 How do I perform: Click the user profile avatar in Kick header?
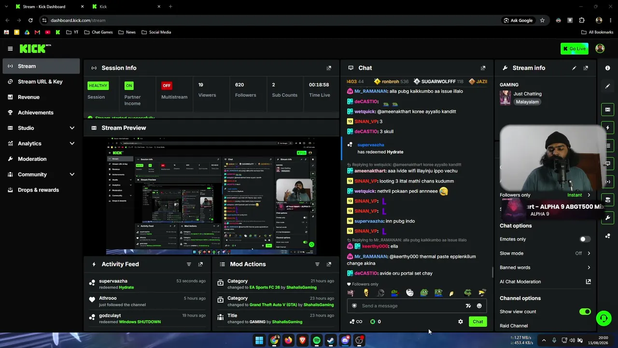[600, 48]
